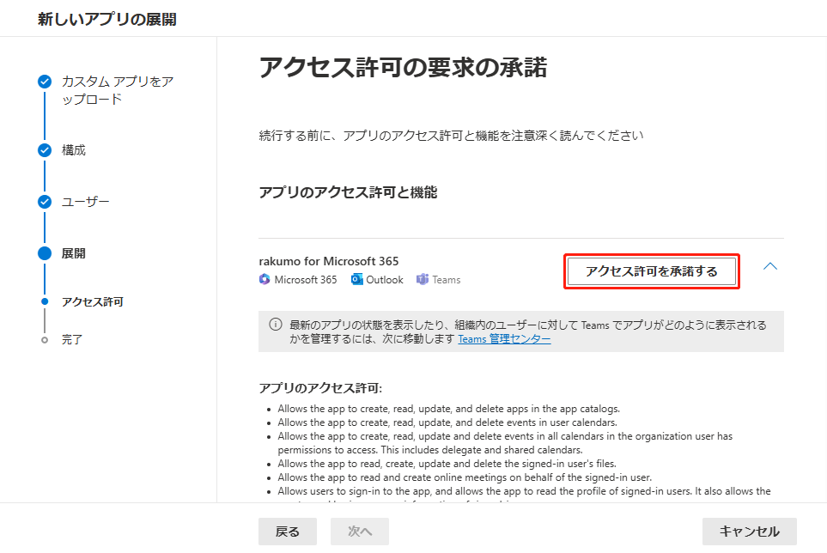827x553 pixels.
Task: Select the 構成 step
Action: coord(73,150)
